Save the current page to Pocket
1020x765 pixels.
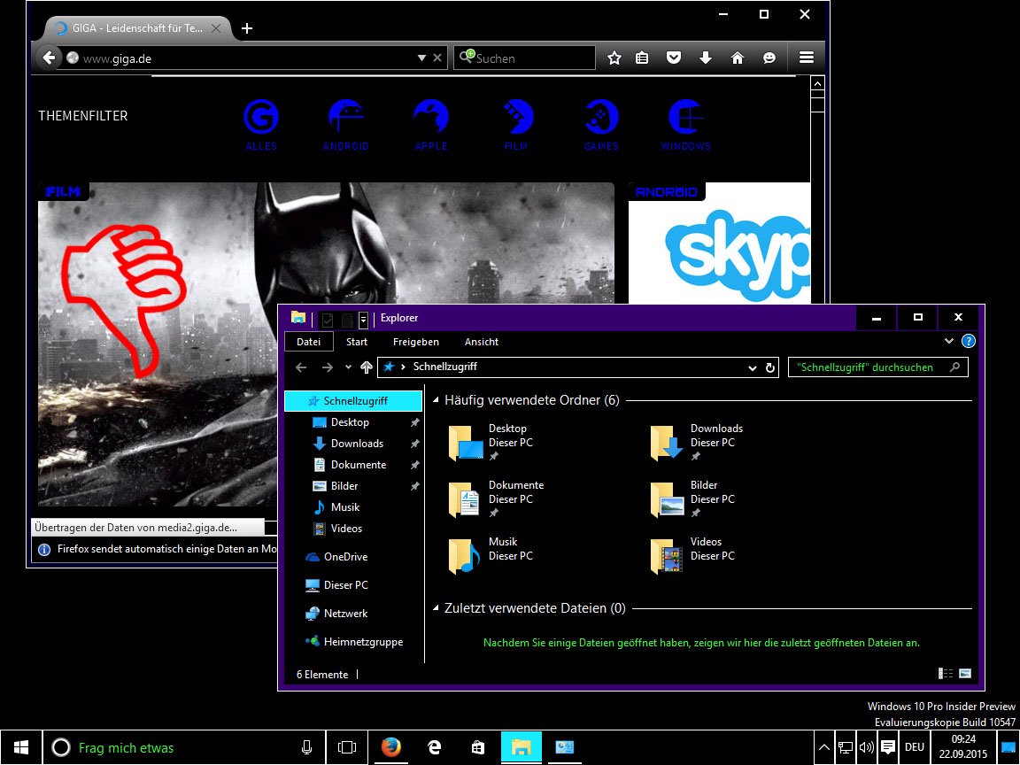pyautogui.click(x=674, y=57)
